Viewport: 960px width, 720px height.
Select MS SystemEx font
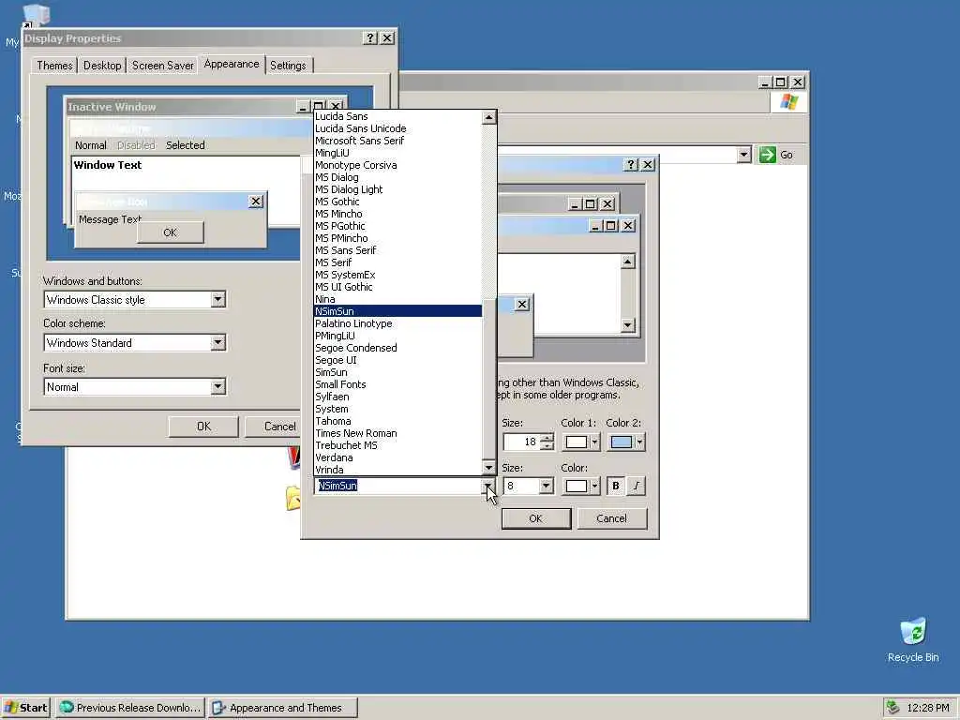[x=397, y=275]
